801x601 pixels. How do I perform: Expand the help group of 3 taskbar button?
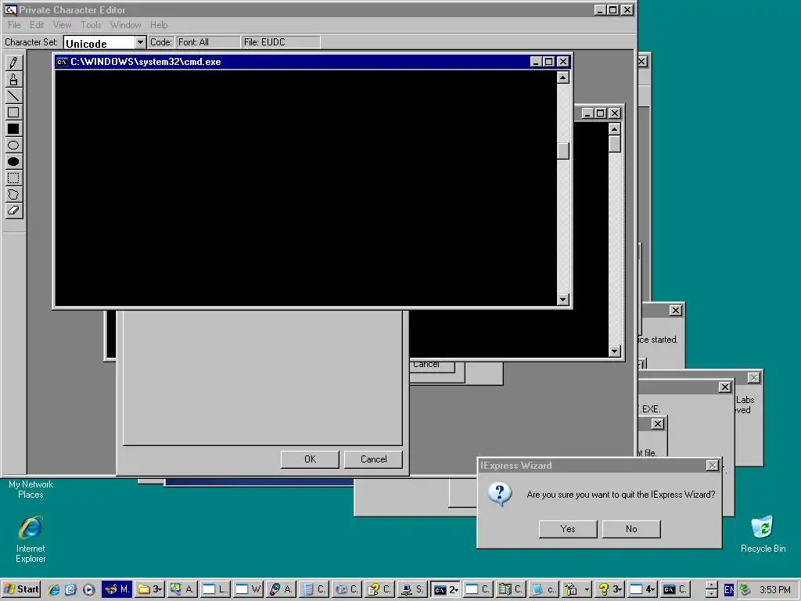click(x=610, y=589)
